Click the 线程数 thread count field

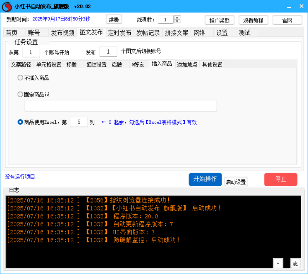[166, 20]
